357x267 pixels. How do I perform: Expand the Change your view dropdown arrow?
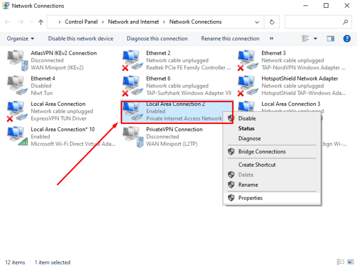click(315, 39)
